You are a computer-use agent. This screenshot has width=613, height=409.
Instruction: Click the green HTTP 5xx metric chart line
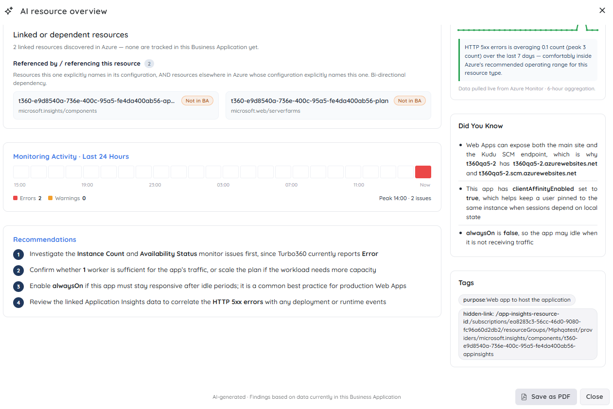528,29
